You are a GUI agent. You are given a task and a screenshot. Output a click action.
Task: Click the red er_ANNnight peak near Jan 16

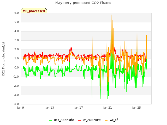71,47
